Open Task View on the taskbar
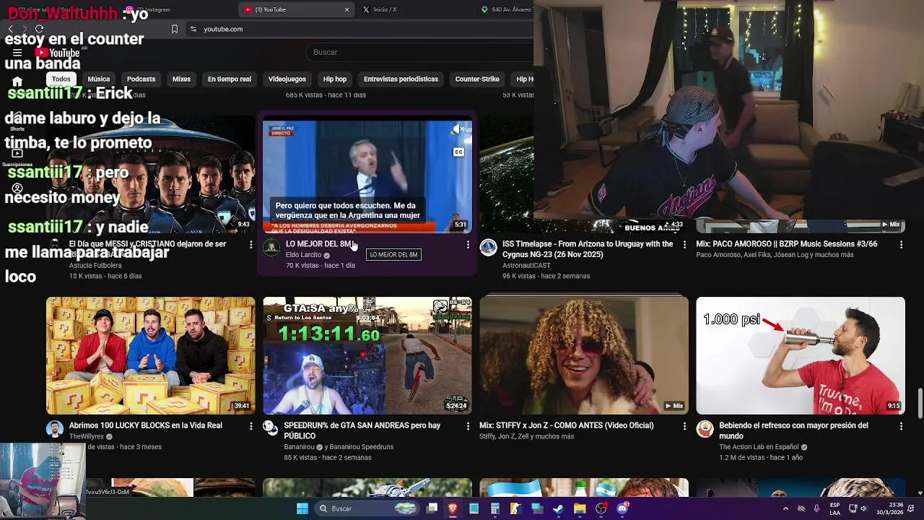This screenshot has height=520, width=924. point(432,508)
